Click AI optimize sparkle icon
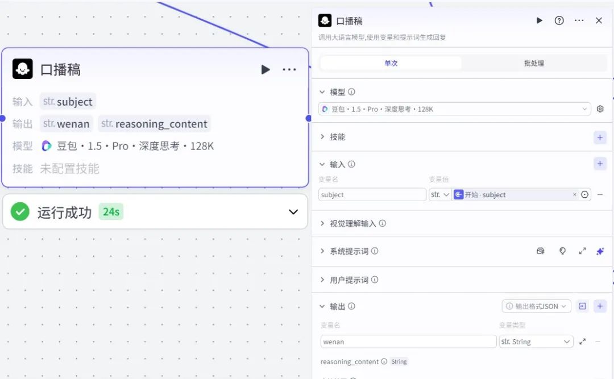Screen dimensions: 614x379 (x=600, y=251)
